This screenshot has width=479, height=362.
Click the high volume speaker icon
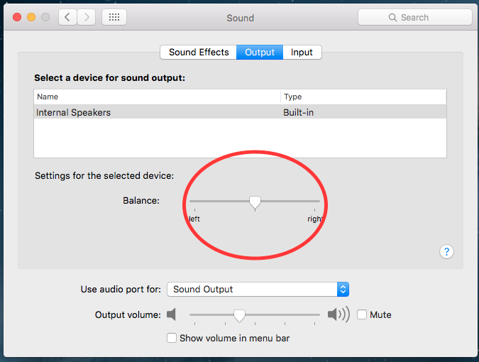(338, 314)
